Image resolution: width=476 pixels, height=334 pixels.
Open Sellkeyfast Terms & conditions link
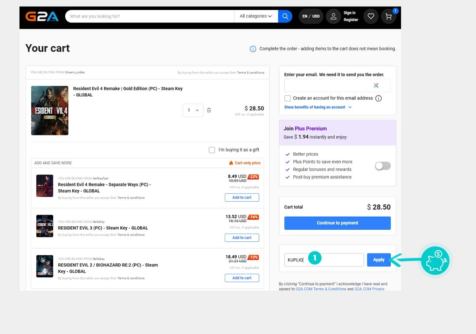tap(131, 198)
